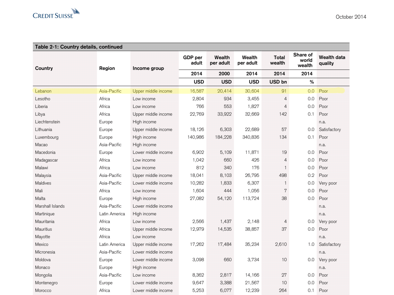This screenshot has height=295, width=394.
Task: Select the Liechtenstein row name
Action: [47, 122]
